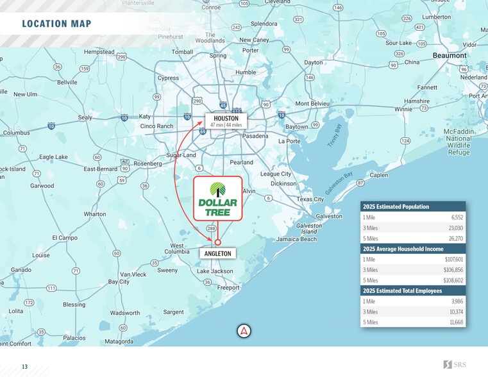Click the Sugar Land city label
488x377 pixels.
(181, 155)
